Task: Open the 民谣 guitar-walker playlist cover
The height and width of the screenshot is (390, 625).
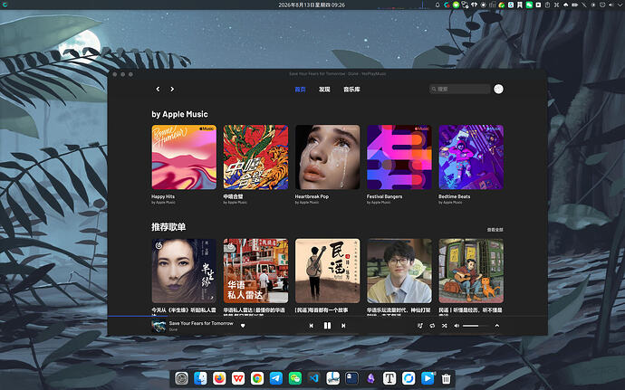Action: pos(327,271)
